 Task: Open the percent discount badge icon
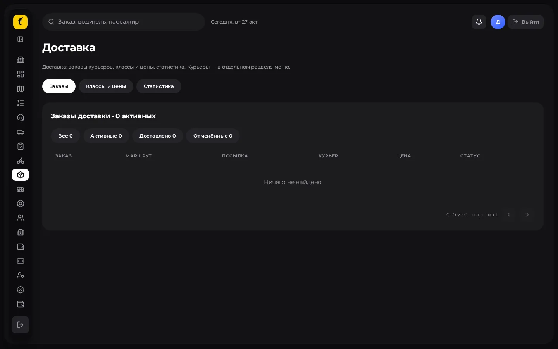pos(21,290)
